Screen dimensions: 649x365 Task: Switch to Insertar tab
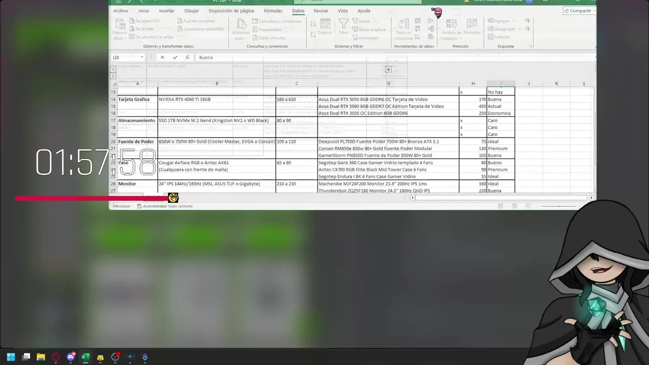coord(166,11)
